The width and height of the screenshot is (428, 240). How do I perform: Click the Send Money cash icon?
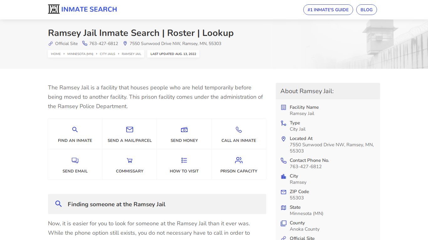184,129
